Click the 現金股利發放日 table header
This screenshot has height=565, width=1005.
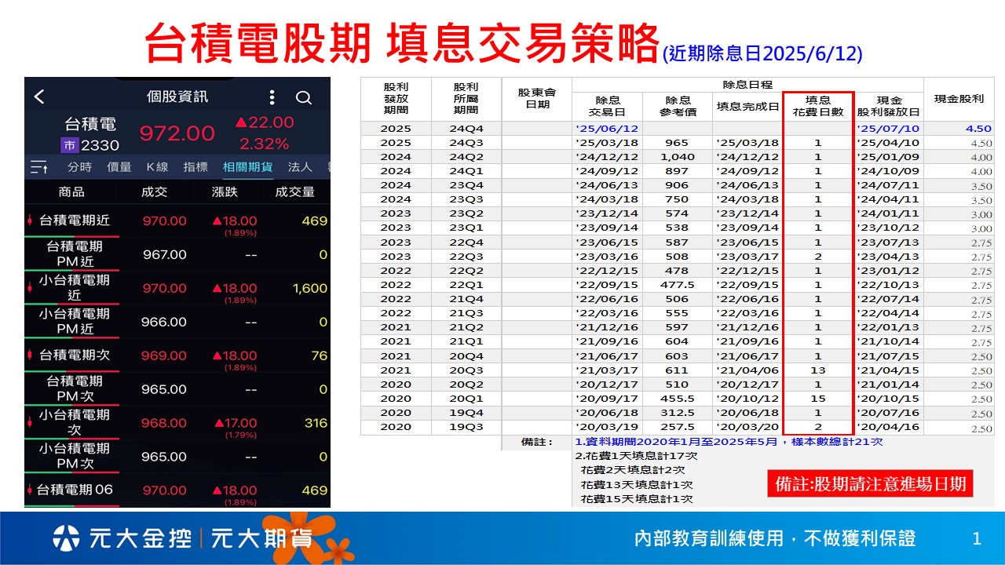888,106
